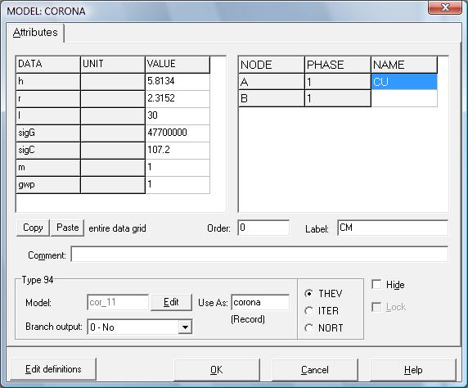Click the empty name cell for node B

click(404, 98)
